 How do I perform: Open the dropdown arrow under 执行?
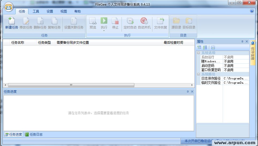click(x=104, y=31)
